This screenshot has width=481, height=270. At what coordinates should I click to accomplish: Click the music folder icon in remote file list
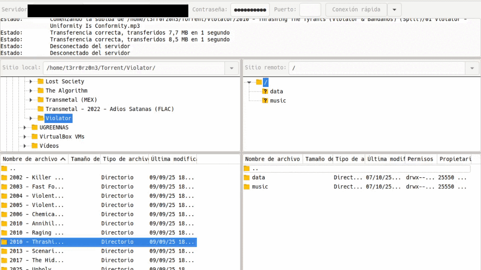coord(247,187)
